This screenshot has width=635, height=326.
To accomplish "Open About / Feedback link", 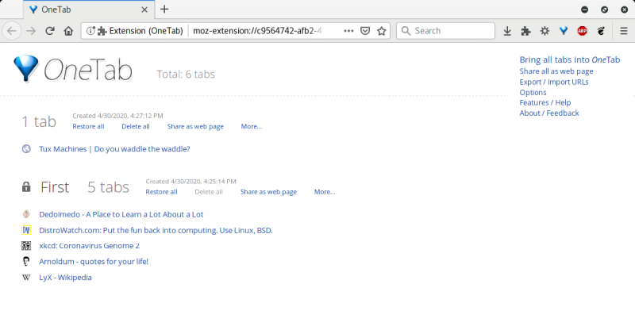I will [x=549, y=113].
